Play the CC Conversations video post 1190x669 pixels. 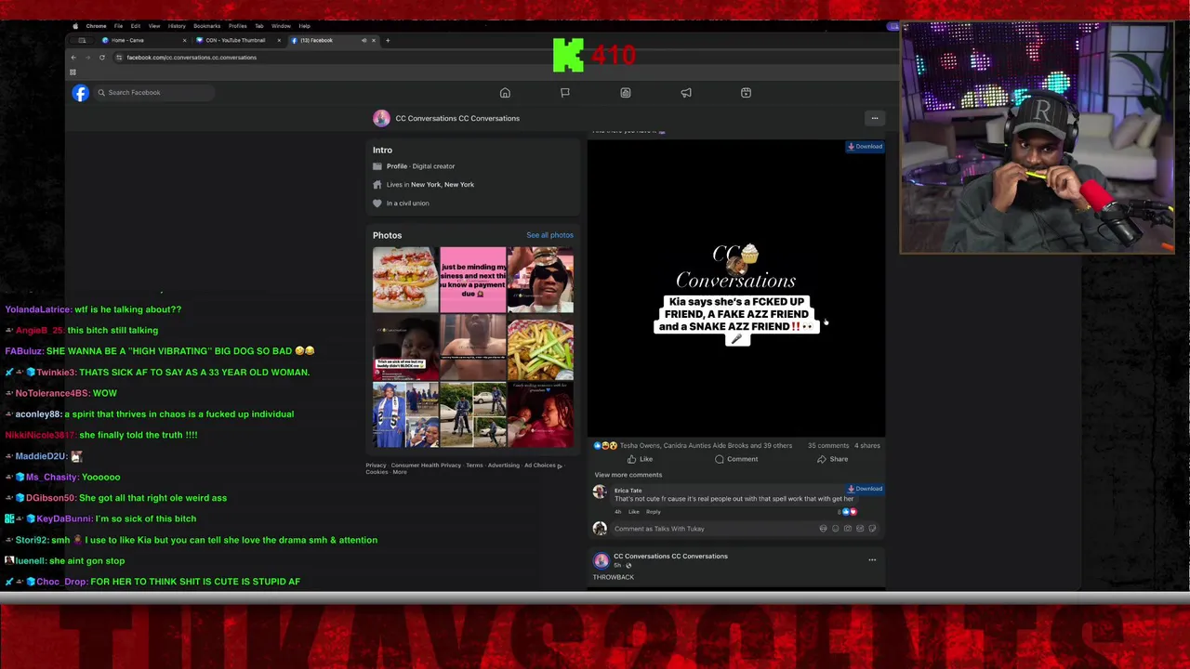735,288
